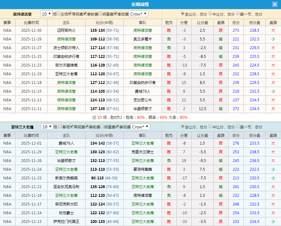This screenshot has width=281, height=226.
Task: Open the 亚特兰大老鹰 game count dropdown
Action: (x=47, y=127)
